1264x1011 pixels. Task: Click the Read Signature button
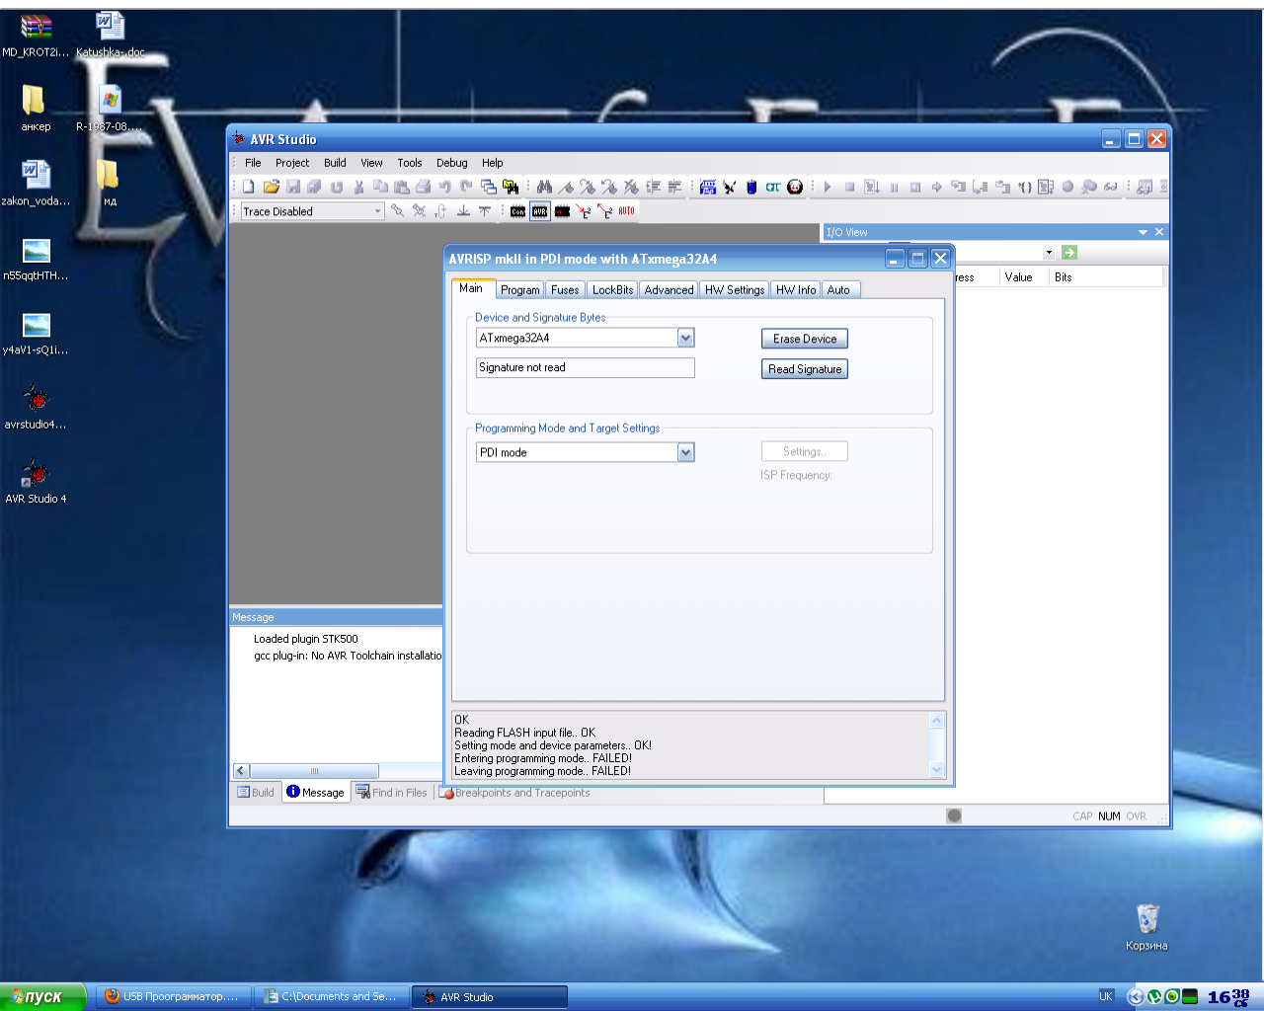pyautogui.click(x=805, y=369)
